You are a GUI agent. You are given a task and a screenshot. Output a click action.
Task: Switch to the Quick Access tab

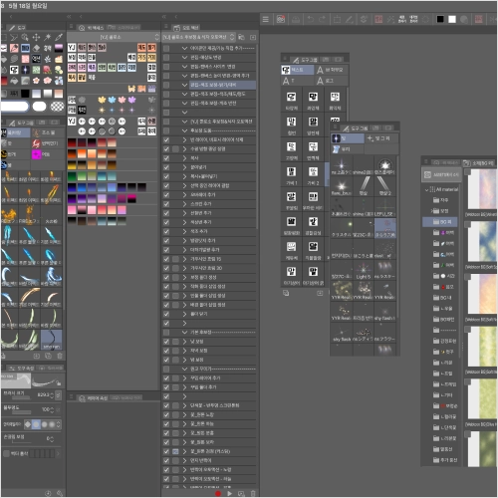point(92,28)
